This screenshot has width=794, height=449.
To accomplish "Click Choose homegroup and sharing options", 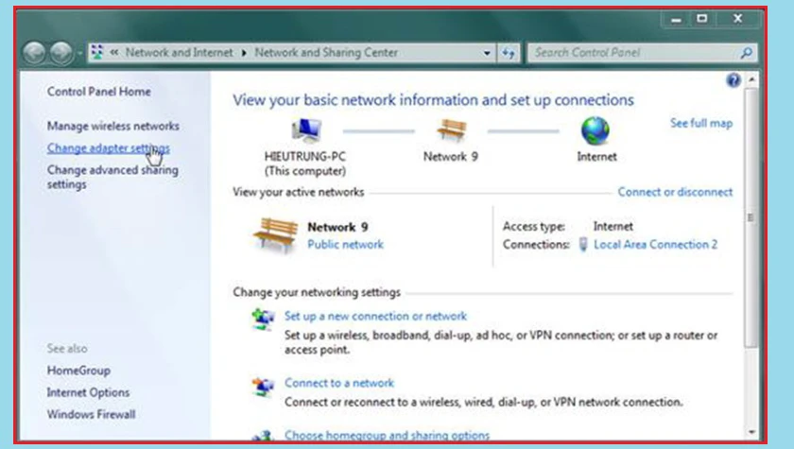I will [x=387, y=435].
